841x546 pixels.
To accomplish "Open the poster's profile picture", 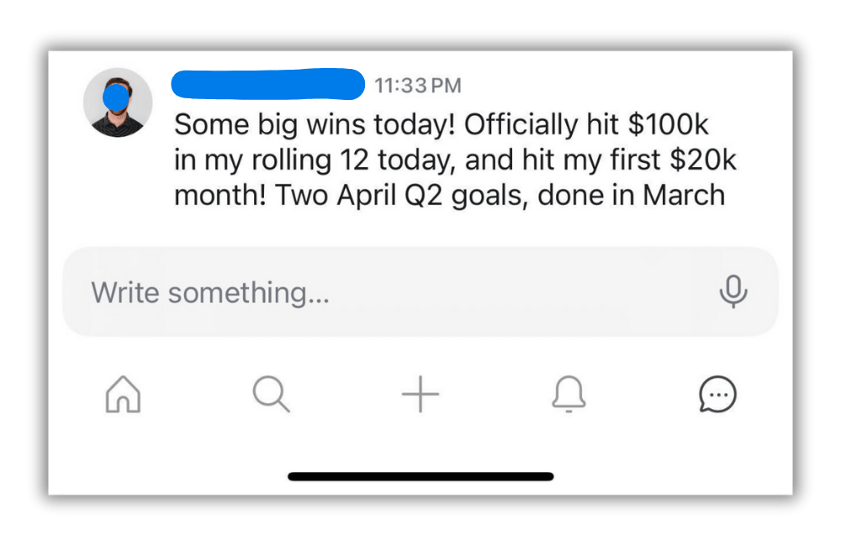I will point(118,102).
